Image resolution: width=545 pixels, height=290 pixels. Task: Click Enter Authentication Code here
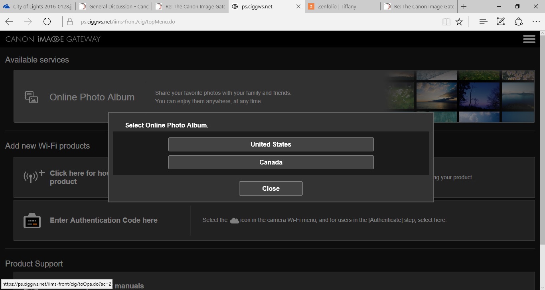[103, 220]
